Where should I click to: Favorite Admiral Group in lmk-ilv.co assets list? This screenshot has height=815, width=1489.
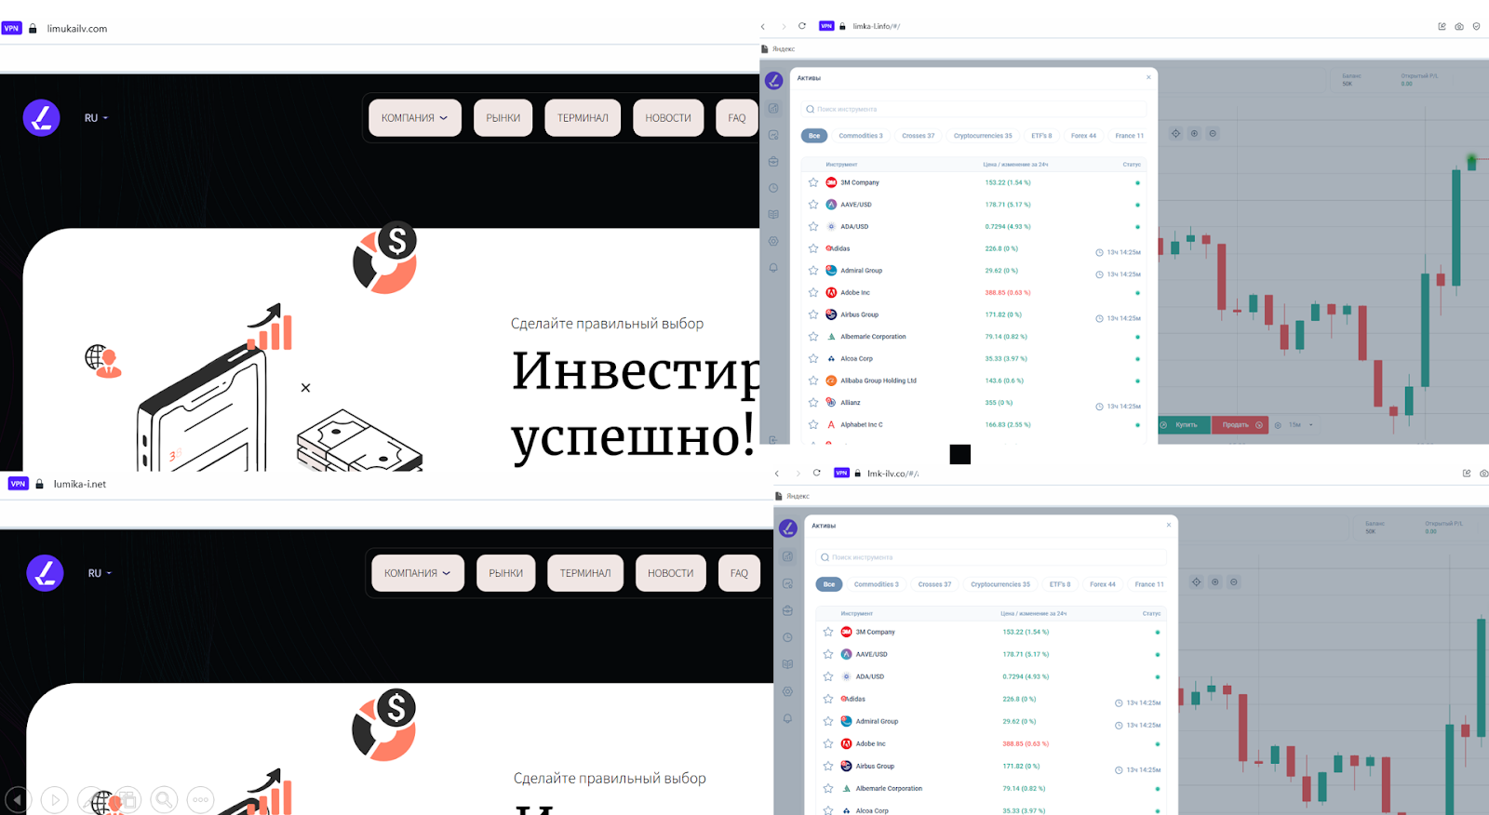click(828, 721)
